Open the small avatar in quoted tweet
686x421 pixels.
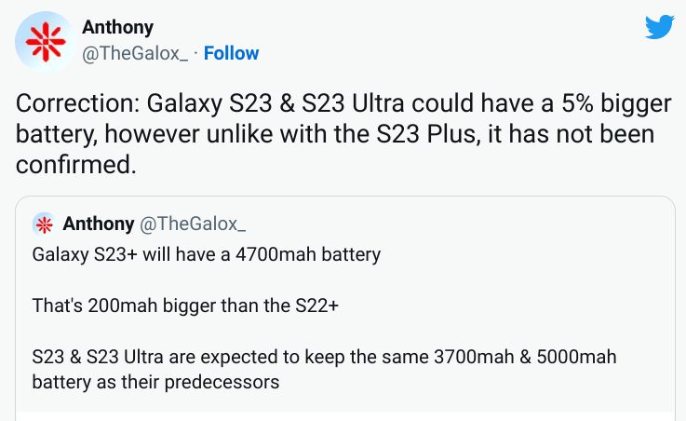tap(44, 224)
